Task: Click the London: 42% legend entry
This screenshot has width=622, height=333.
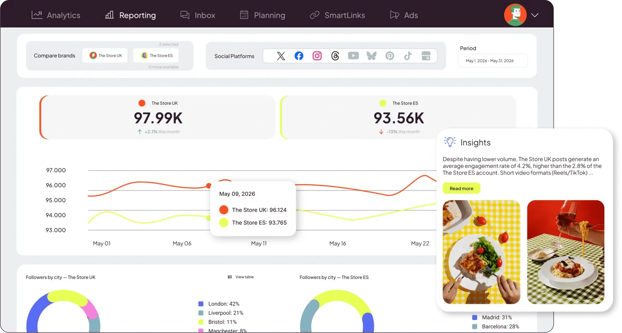Action: tap(219, 304)
